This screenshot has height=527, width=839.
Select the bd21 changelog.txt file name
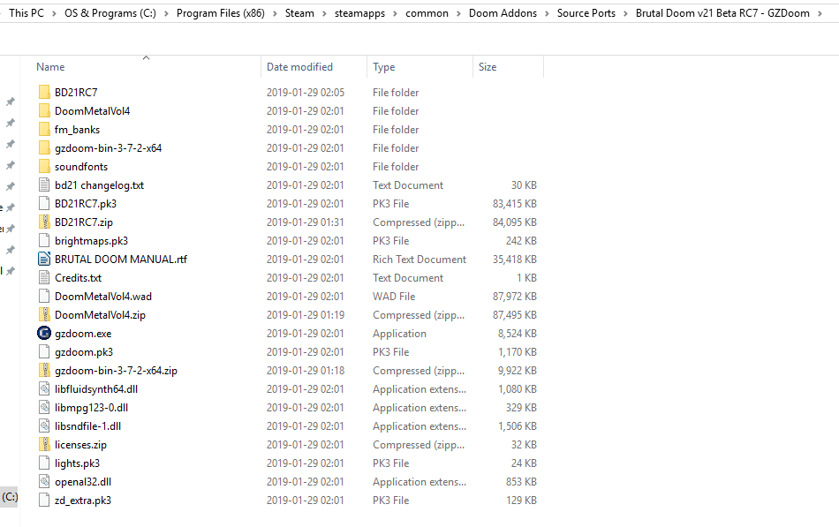(99, 185)
